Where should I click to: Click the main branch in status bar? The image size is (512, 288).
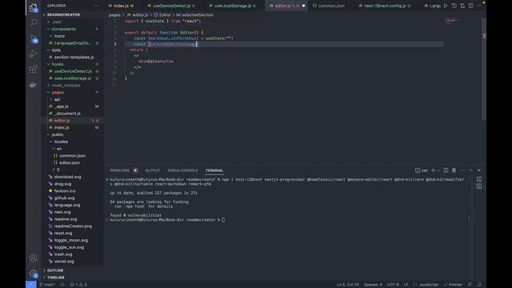coord(47,285)
